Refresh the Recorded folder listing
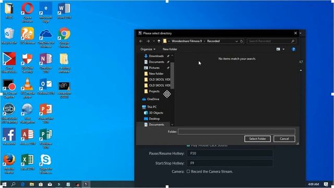The width and height of the screenshot is (334, 188). (242, 41)
